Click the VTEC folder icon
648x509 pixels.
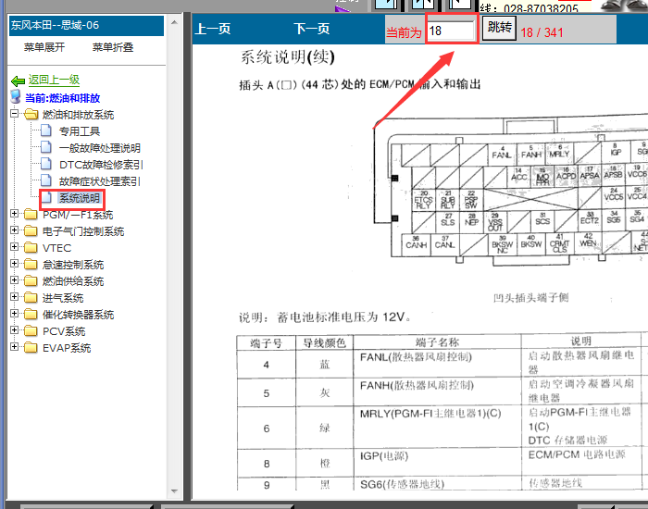(31, 247)
